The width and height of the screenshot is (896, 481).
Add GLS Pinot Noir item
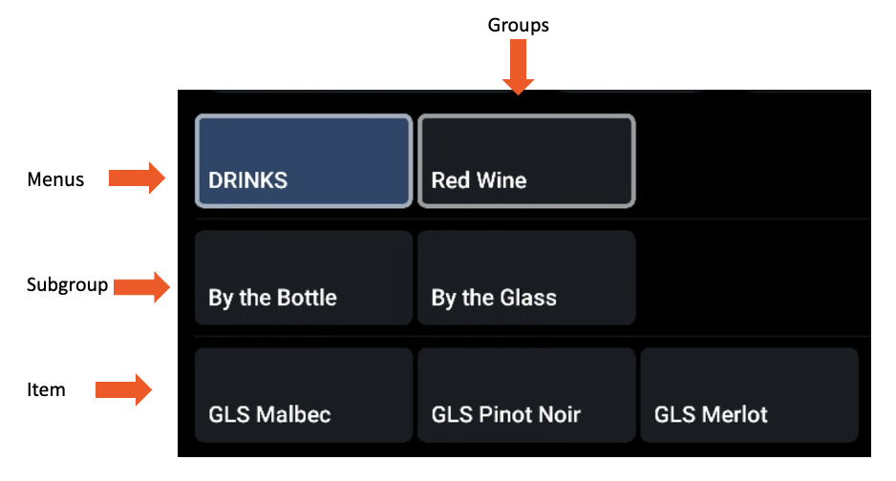point(526,395)
